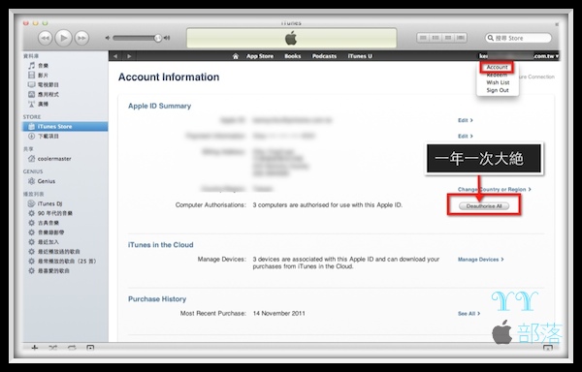Adjust the volume slider knob
The image size is (582, 372).
(158, 38)
